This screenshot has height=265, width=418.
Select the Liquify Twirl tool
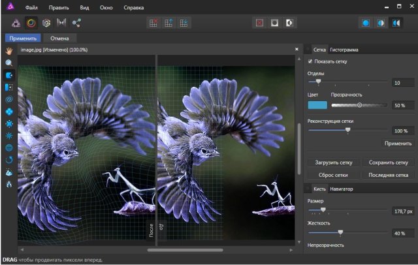[x=9, y=100]
